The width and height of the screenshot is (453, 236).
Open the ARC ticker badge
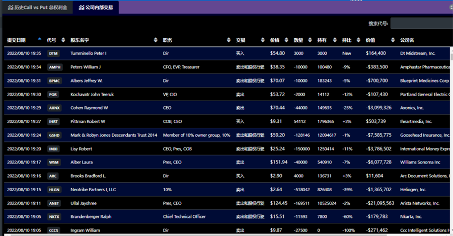tap(53, 176)
